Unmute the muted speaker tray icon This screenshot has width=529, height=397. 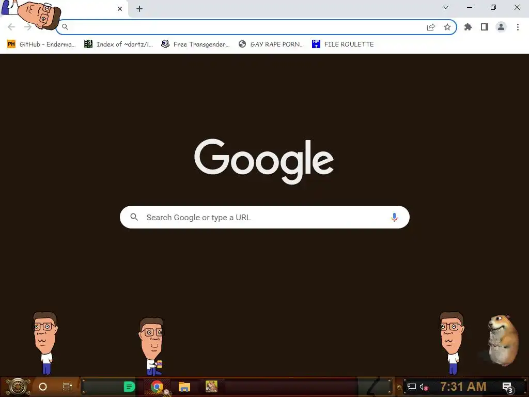pos(424,387)
